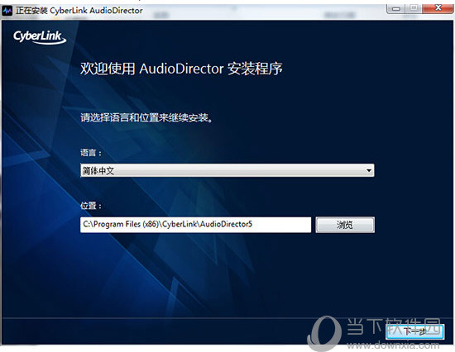The image size is (455, 352).
Task: Click the install path input field
Action: click(x=195, y=225)
